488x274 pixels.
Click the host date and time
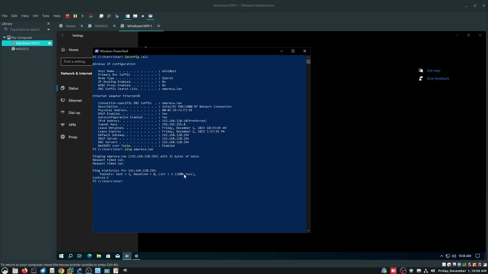click(x=462, y=271)
